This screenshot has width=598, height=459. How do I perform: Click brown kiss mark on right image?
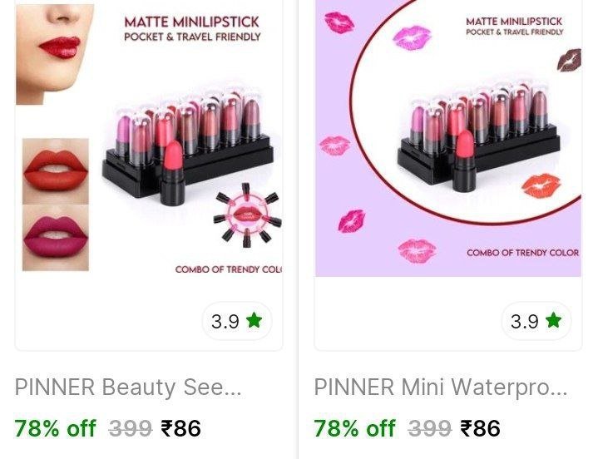[x=570, y=60]
